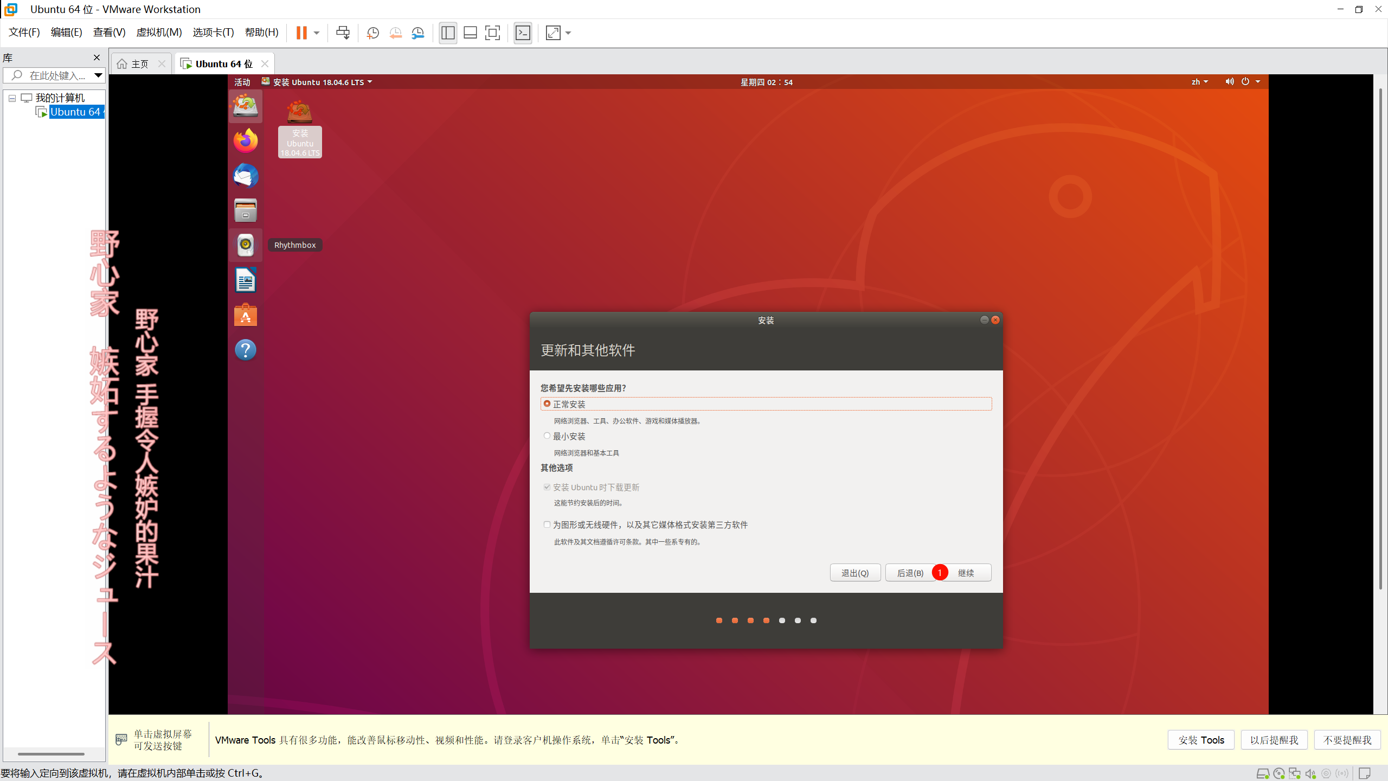This screenshot has height=781, width=1388.
Task: Collapse the 我的计算机 tree node
Action: 12,98
